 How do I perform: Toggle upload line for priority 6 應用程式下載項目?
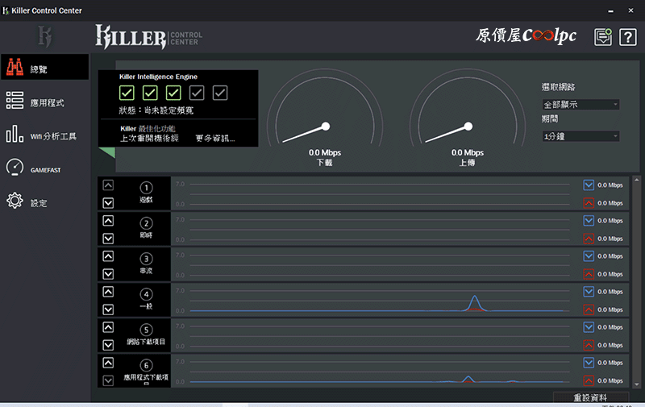click(589, 380)
